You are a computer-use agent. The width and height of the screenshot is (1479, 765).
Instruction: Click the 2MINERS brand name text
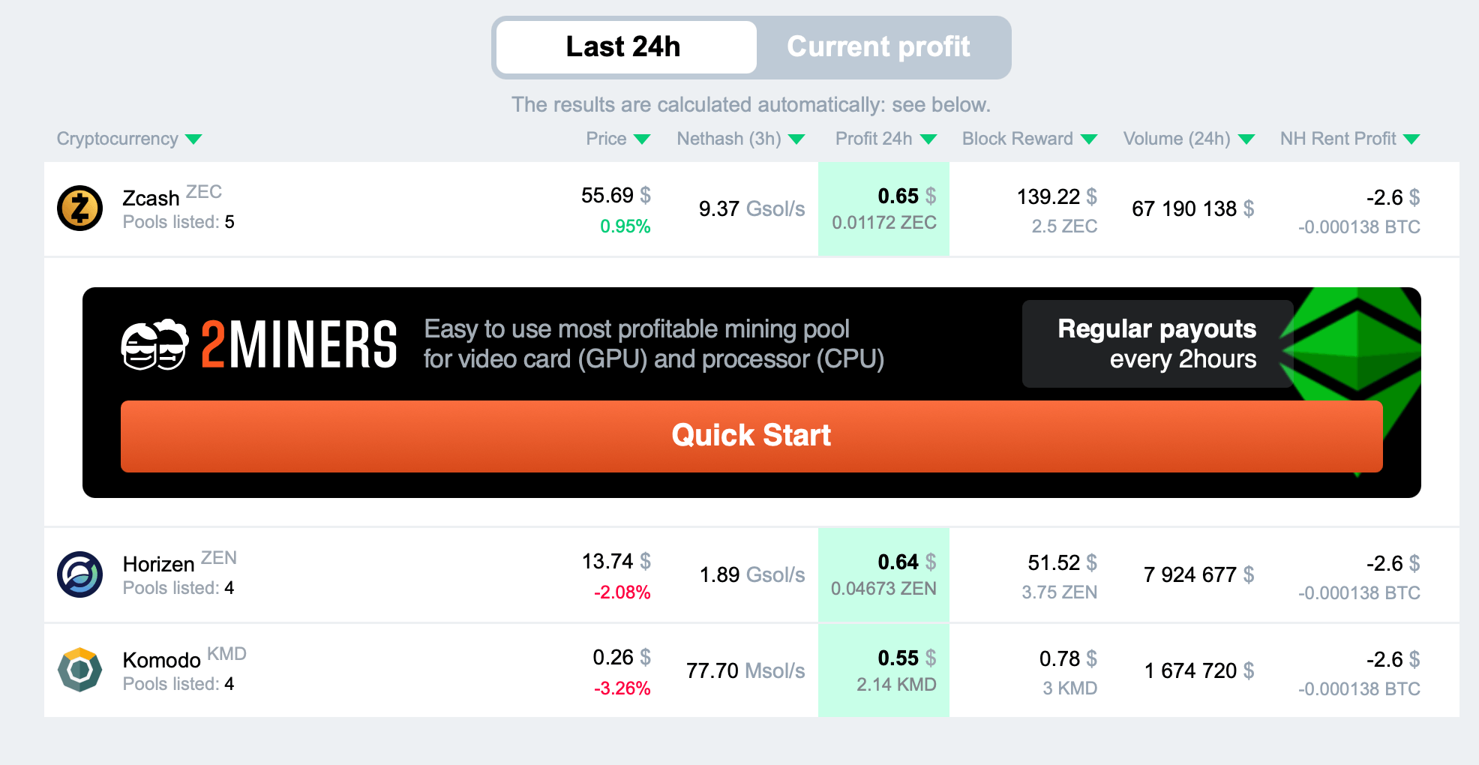pyautogui.click(x=298, y=345)
